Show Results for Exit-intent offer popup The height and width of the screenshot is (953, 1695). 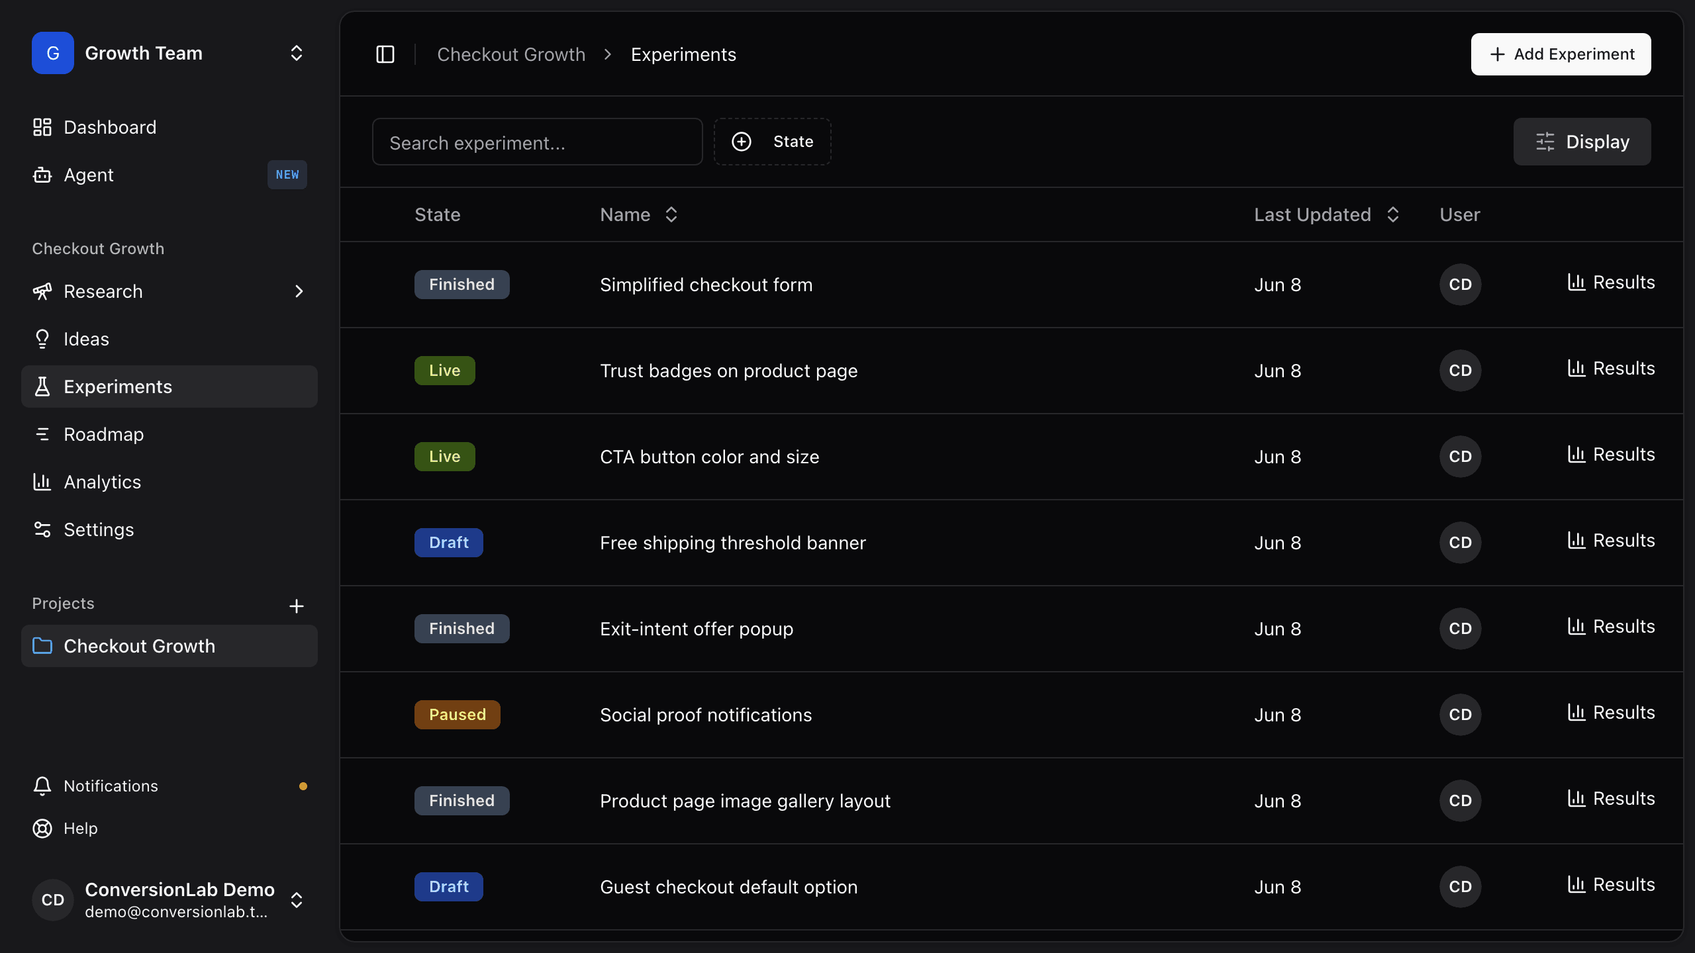[x=1612, y=627]
